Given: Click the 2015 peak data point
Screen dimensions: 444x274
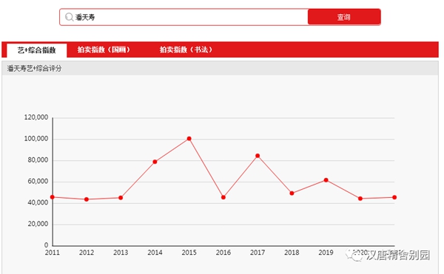Looking at the screenshot, I should click(x=189, y=139).
